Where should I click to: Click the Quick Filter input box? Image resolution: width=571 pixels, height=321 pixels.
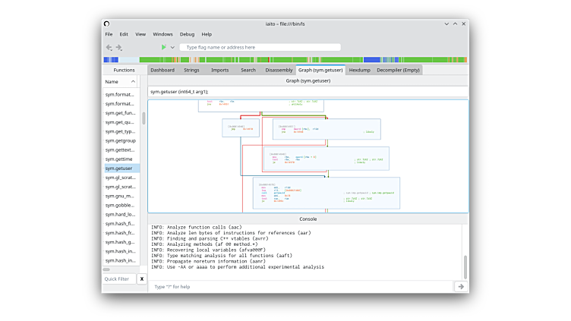point(118,279)
